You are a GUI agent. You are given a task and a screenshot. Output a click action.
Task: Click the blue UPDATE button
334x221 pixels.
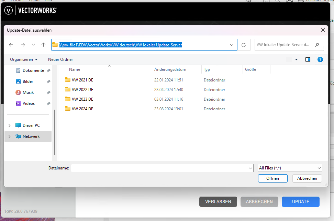tap(300, 202)
